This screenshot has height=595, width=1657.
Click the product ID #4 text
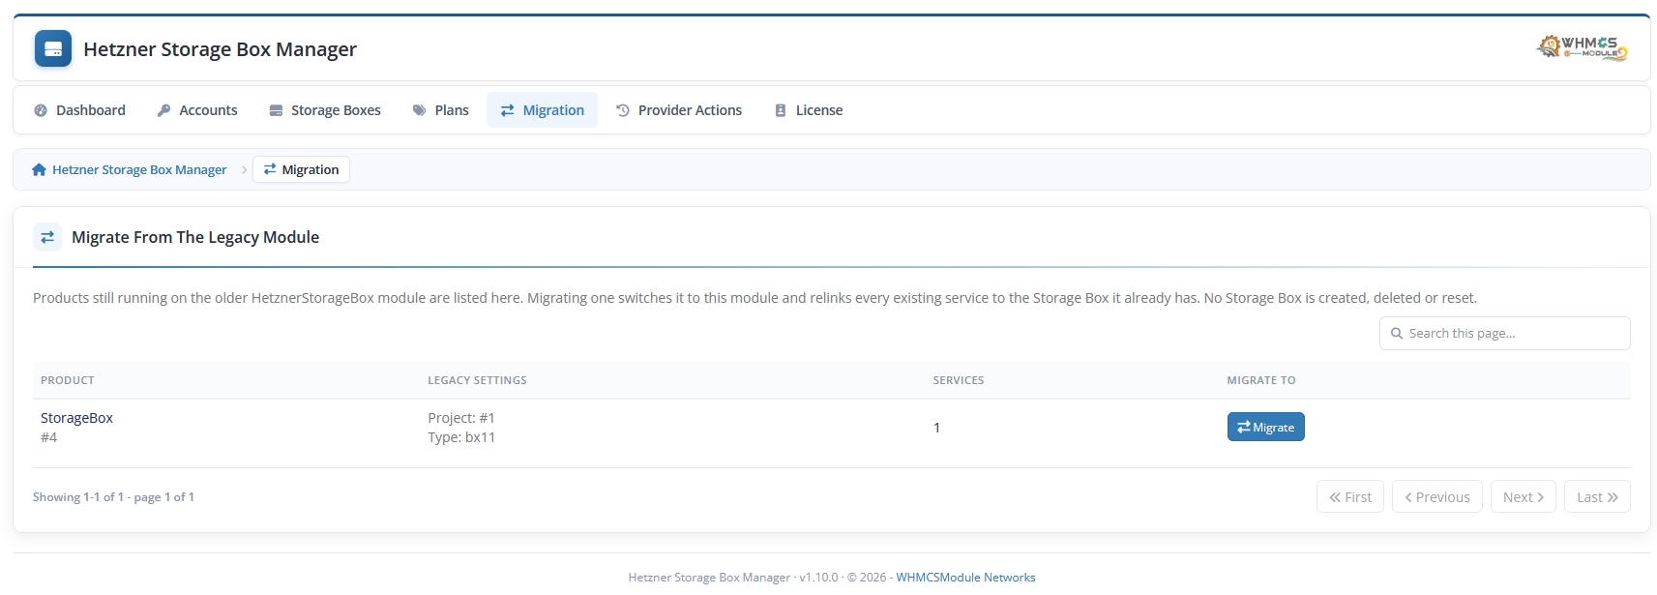coord(48,437)
